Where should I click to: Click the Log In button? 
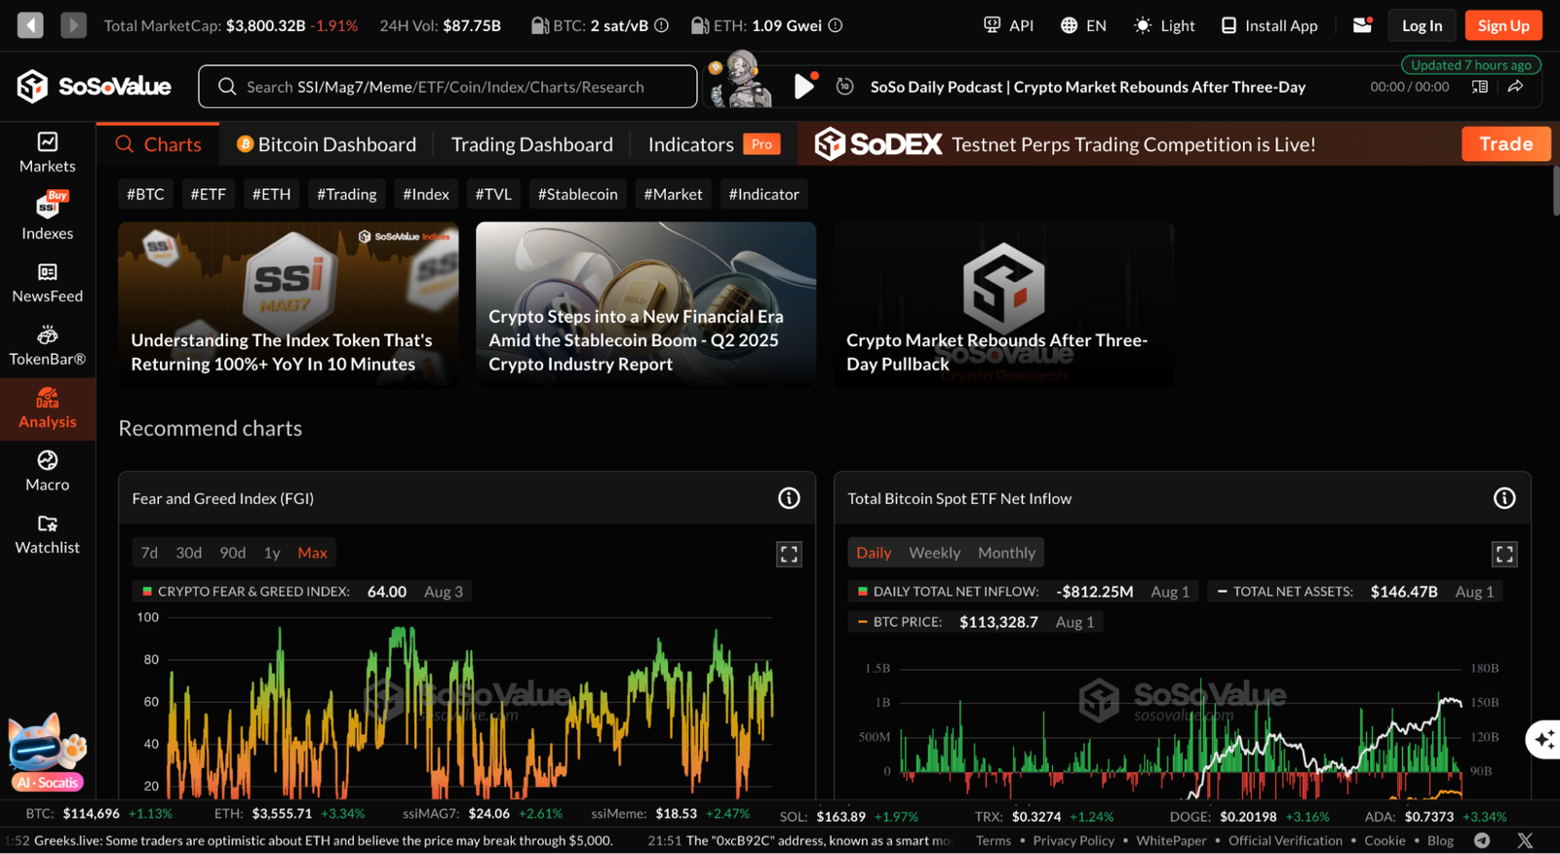click(x=1422, y=25)
